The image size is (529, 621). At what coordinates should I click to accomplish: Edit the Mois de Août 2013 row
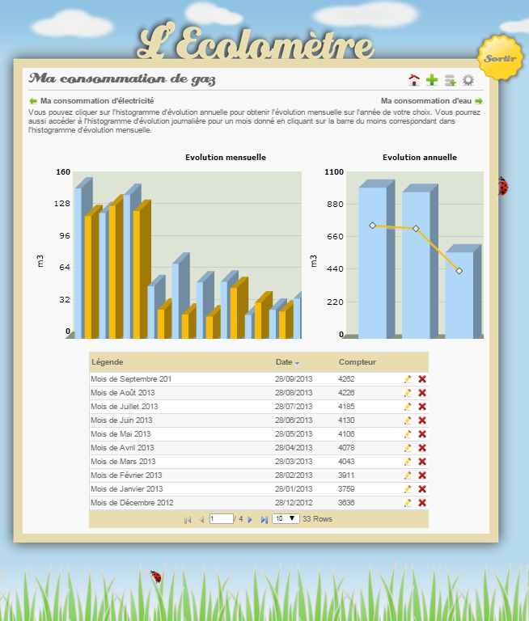pos(408,393)
